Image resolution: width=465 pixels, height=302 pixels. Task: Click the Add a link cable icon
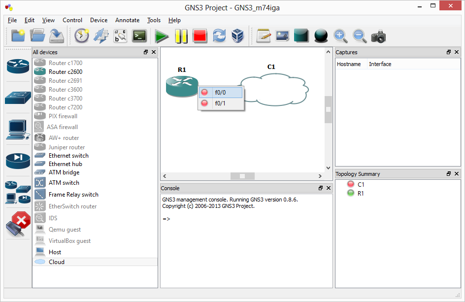[x=18, y=224]
